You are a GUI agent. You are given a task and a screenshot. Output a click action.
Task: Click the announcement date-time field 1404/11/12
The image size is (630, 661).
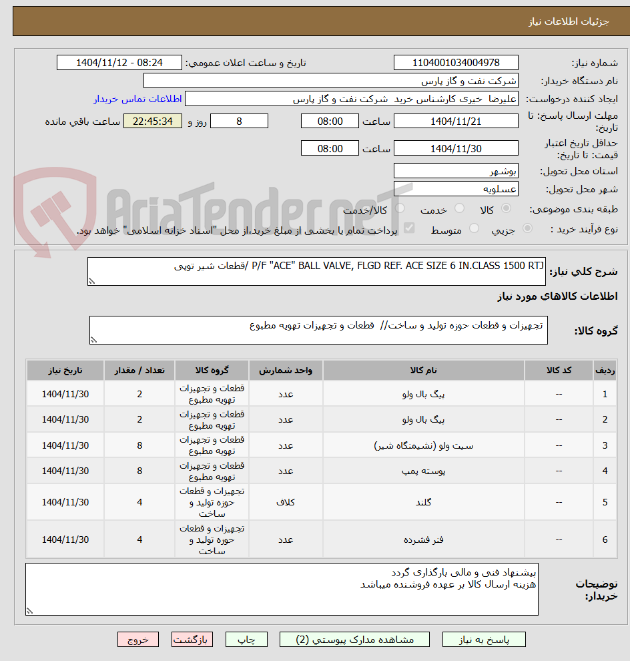tap(119, 63)
